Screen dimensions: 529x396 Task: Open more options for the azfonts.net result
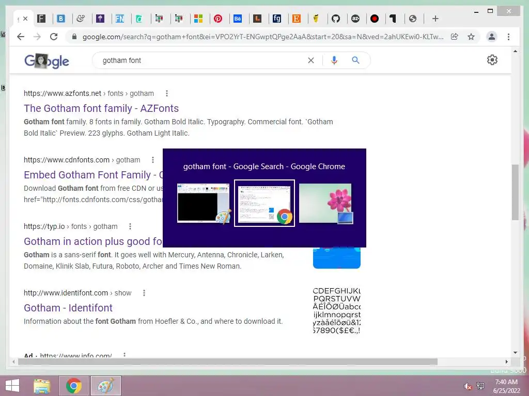pyautogui.click(x=167, y=93)
